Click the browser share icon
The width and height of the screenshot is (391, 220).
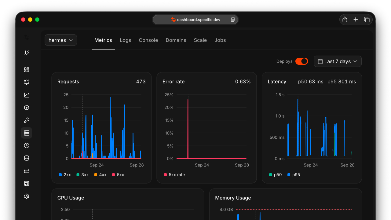(x=345, y=20)
